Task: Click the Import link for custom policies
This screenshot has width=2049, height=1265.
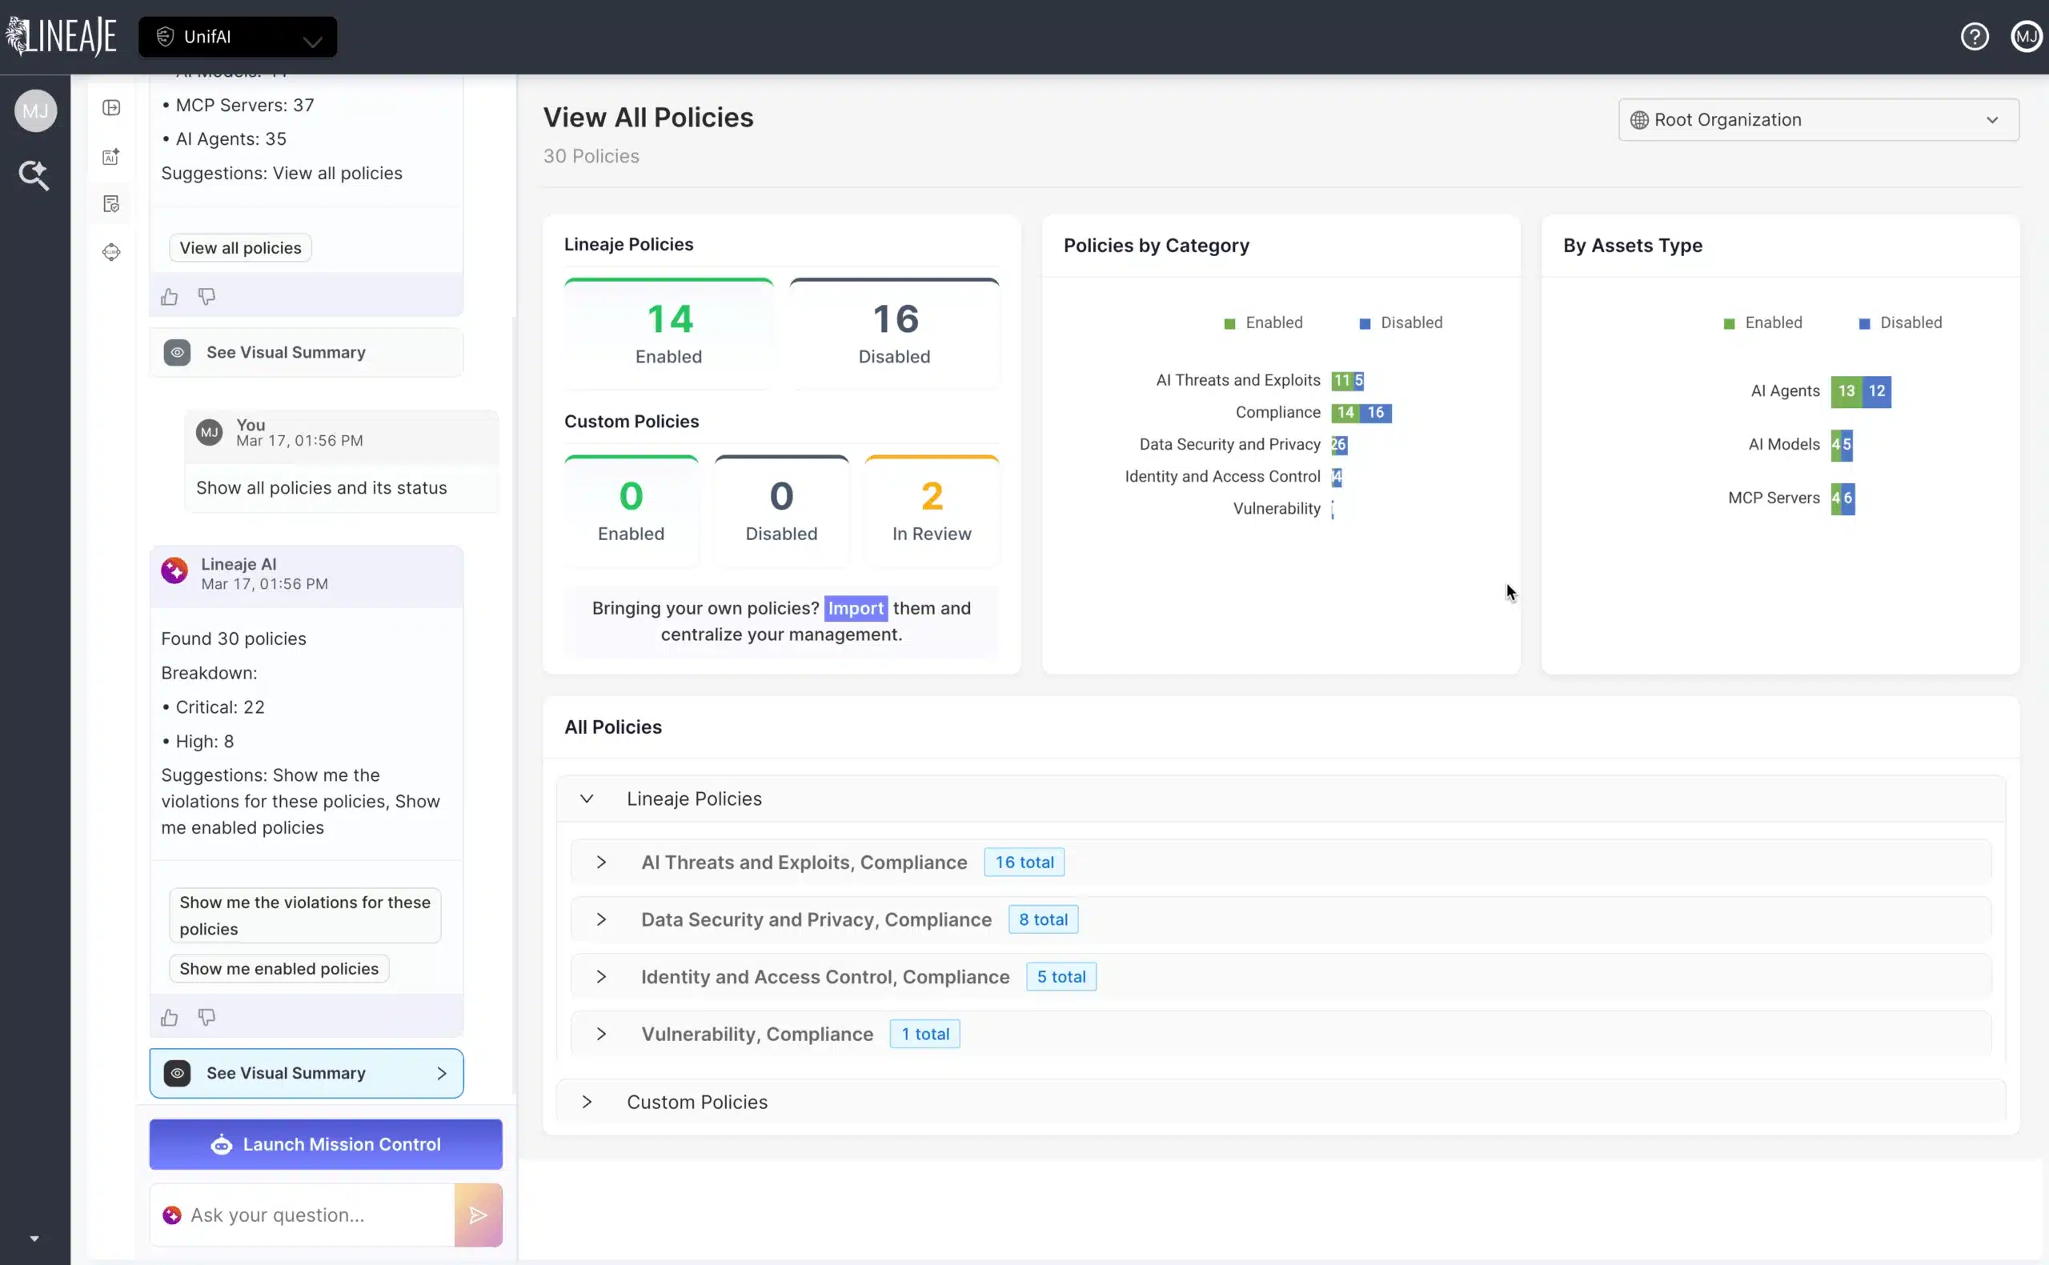Action: coord(855,608)
